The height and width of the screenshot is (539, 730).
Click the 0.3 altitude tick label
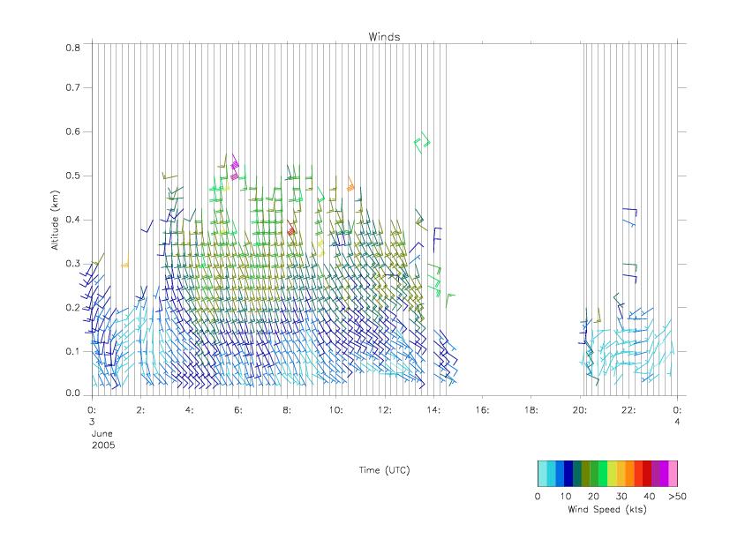point(72,264)
